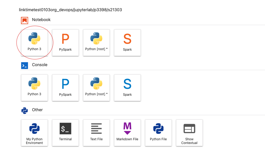Click the Notebook section heading text
Viewport: 265px width, 160px height.
coord(41,20)
